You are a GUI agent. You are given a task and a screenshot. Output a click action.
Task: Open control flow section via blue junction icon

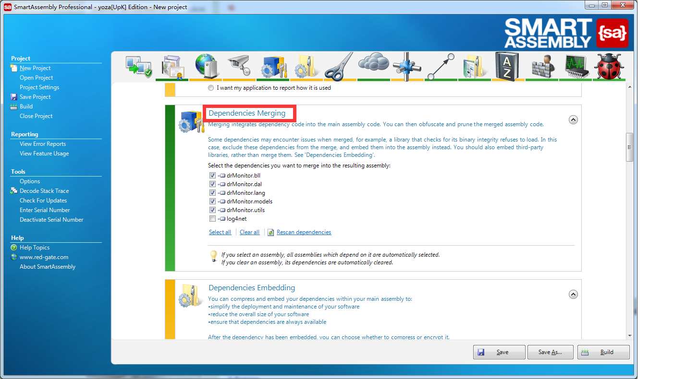click(406, 66)
